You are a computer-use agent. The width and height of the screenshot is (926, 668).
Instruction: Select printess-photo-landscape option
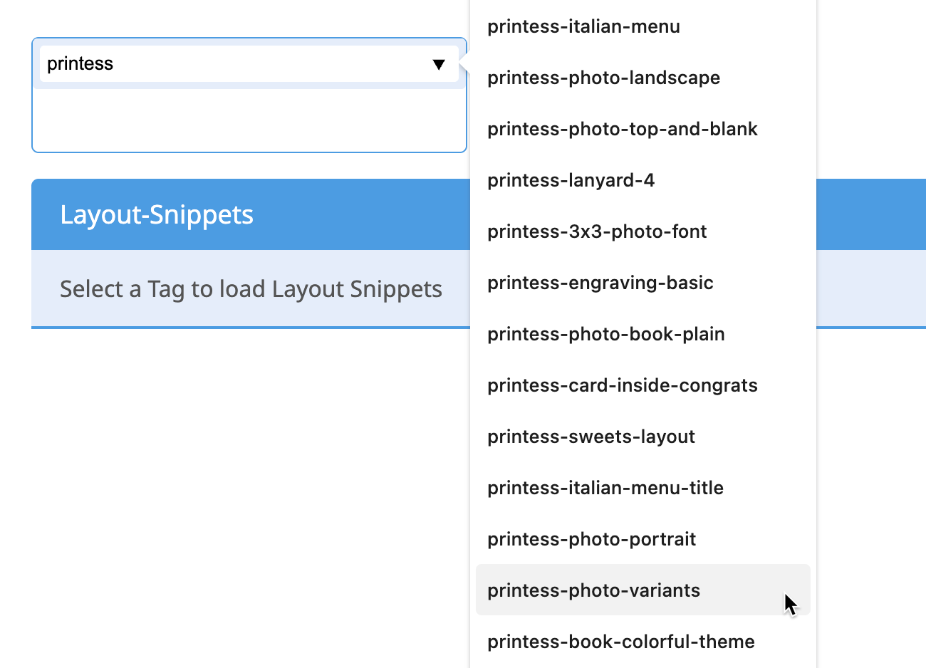coord(603,78)
